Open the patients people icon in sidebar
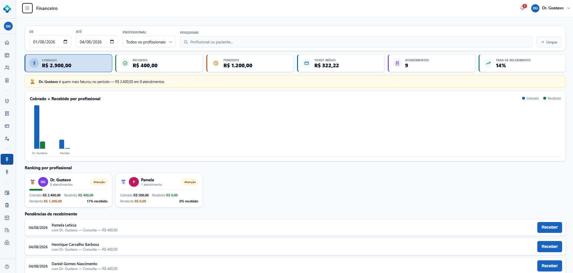This screenshot has width=573, height=273. point(7,68)
